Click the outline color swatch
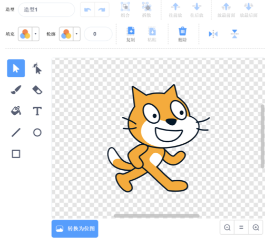The width and height of the screenshot is (265, 240). coord(66,34)
